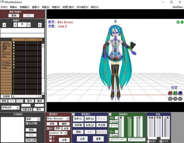Screen dimensions: 184x143
Task: Click the 当前帧 button below the timeline
Action: pos(6,96)
